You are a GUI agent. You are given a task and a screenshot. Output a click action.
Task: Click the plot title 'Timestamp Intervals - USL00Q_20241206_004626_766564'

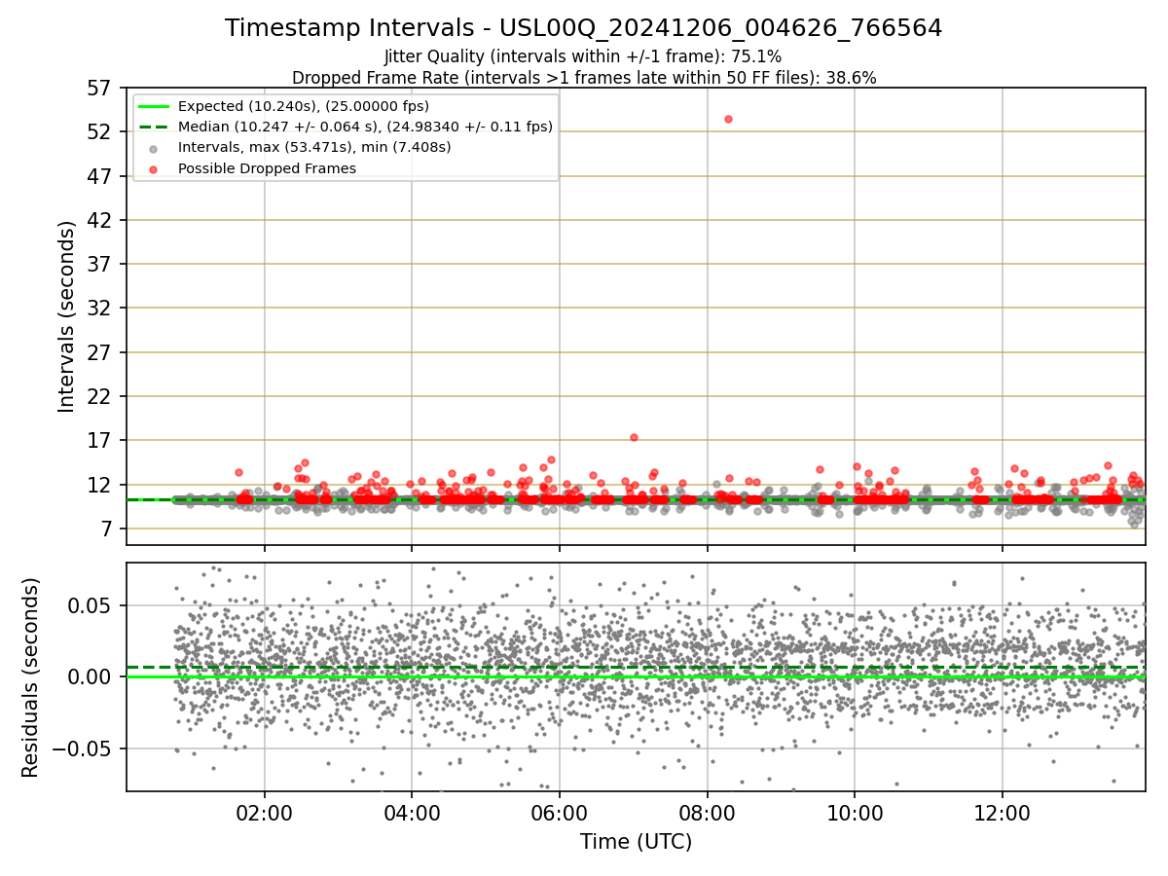[x=583, y=28]
